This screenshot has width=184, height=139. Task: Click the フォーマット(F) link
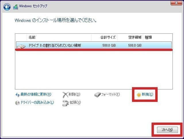111,94
